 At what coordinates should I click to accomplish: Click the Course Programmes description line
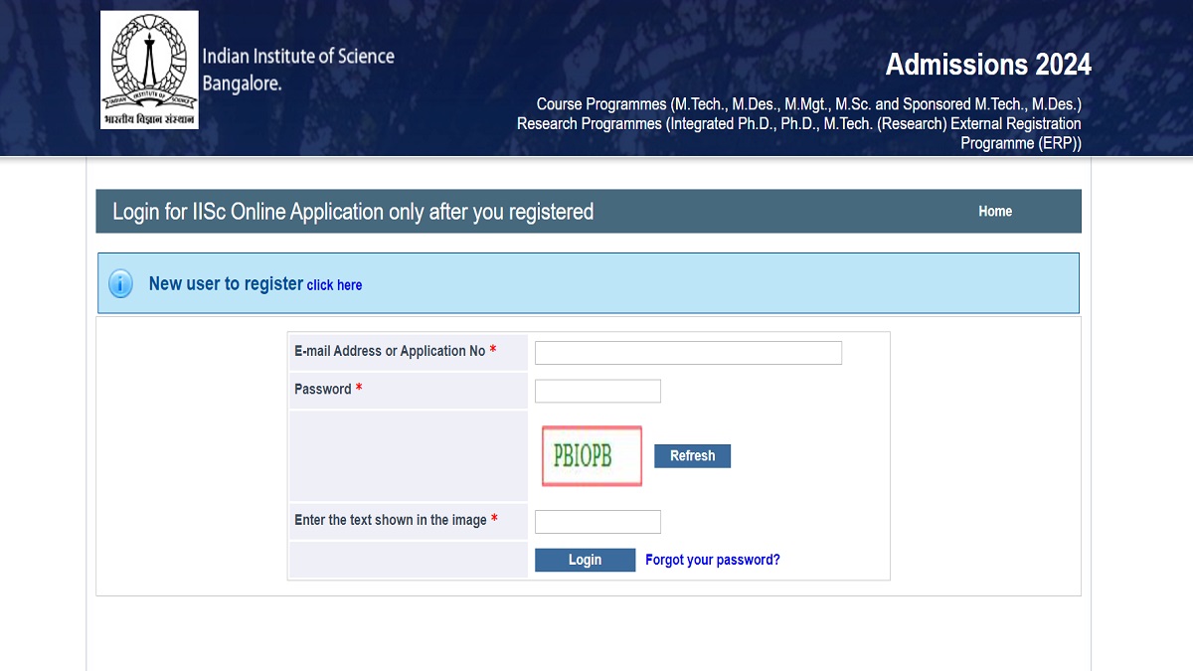(808, 104)
